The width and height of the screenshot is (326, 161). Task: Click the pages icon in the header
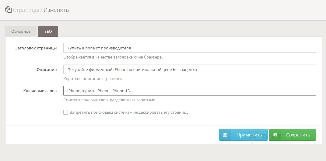(8, 10)
